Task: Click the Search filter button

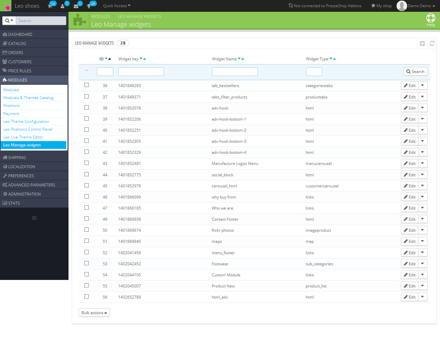Action: (415, 72)
